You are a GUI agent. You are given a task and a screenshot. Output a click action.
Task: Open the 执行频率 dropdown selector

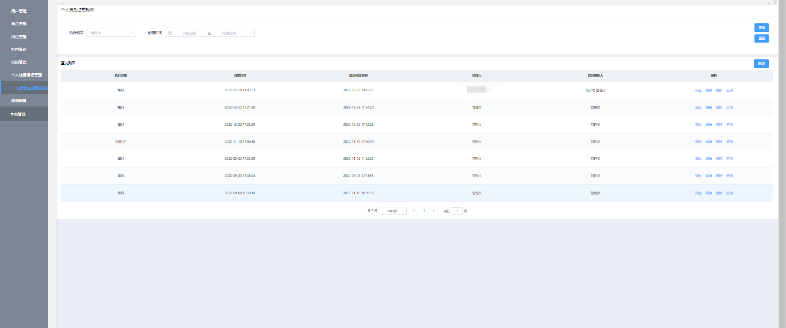(111, 33)
